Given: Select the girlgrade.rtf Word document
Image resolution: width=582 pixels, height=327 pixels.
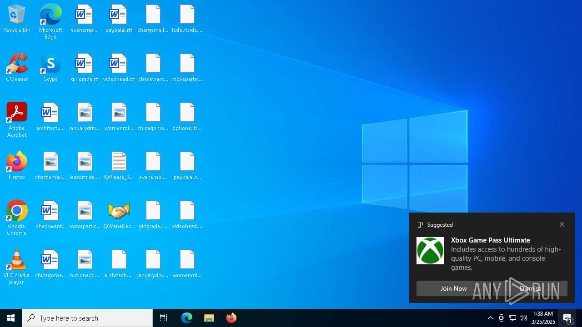Looking at the screenshot, I should click(x=85, y=68).
